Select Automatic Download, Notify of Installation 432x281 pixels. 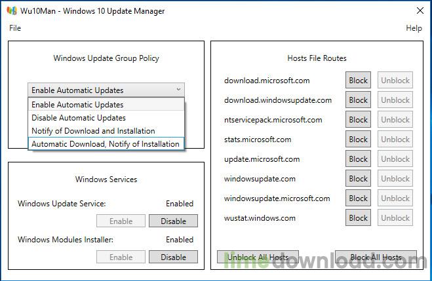(x=106, y=143)
